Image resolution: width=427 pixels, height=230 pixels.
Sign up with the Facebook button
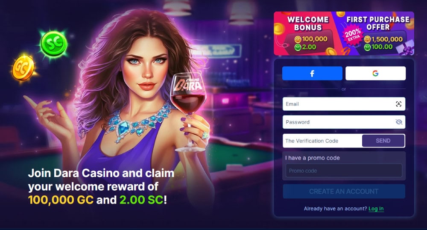pyautogui.click(x=312, y=73)
